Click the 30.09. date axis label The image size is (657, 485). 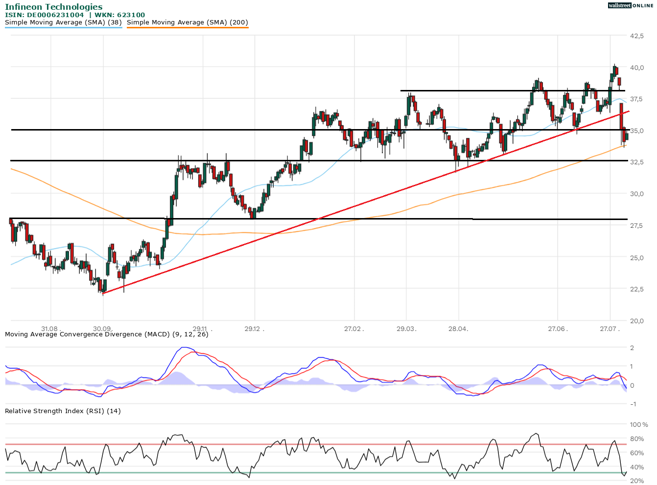click(x=102, y=329)
